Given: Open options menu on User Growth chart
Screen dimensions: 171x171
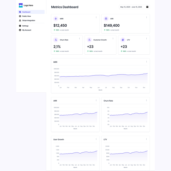Looking at the screenshot, I should tap(96, 139).
